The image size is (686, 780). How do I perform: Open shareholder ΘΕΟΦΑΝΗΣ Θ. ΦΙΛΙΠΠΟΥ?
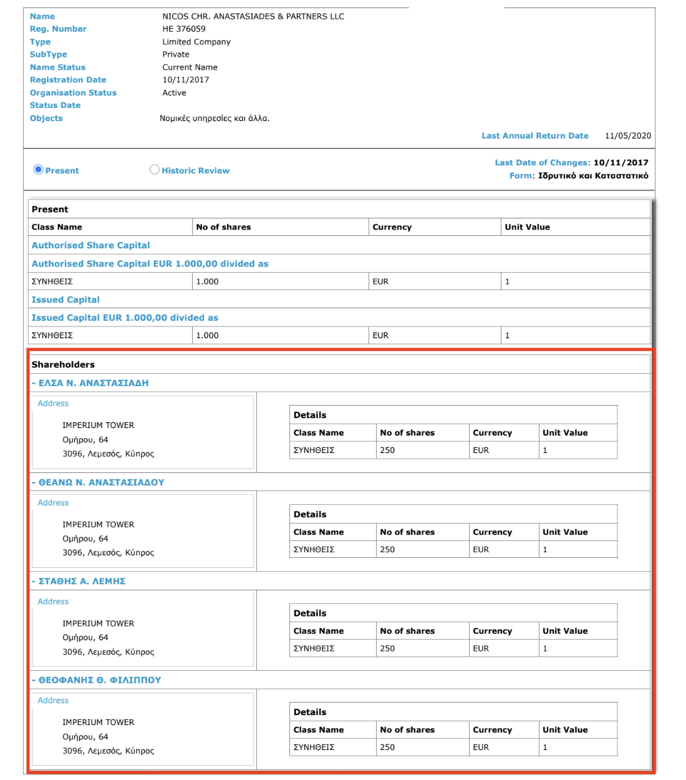click(x=99, y=680)
